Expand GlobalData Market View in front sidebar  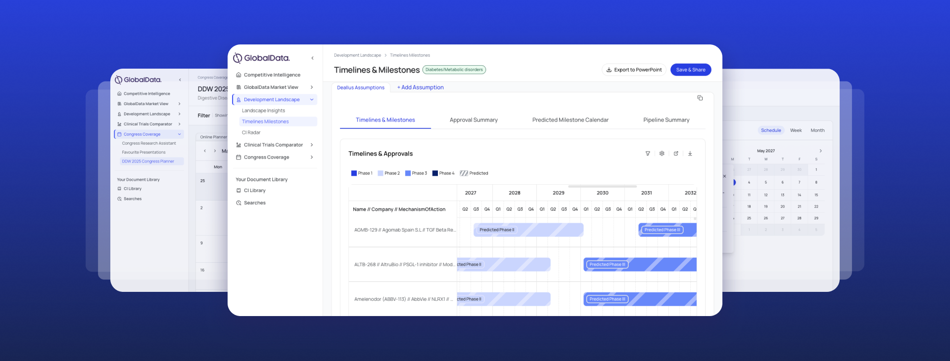click(x=312, y=87)
